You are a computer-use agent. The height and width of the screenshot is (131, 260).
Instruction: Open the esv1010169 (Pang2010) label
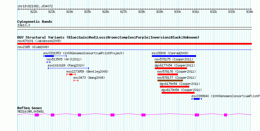(66, 65)
